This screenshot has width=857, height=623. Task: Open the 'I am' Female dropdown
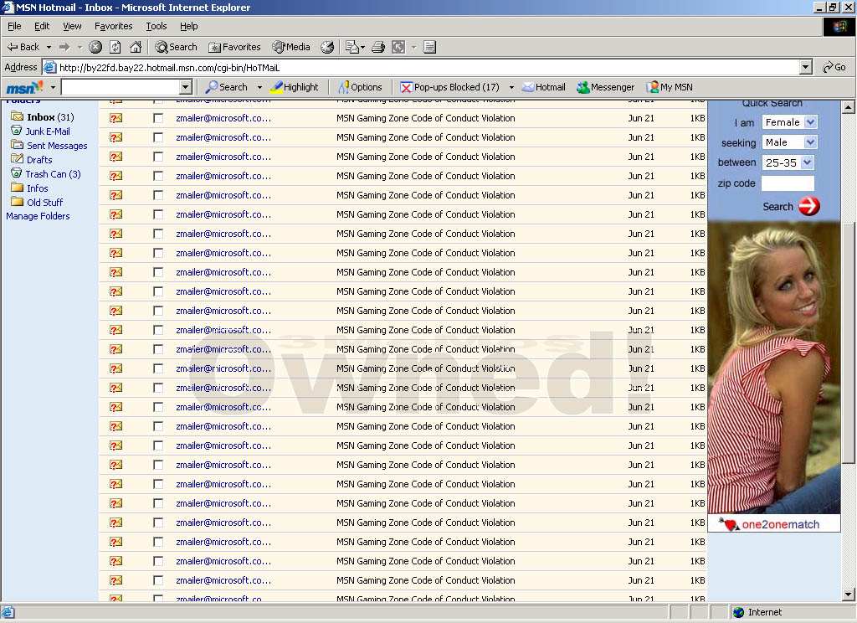tap(810, 122)
